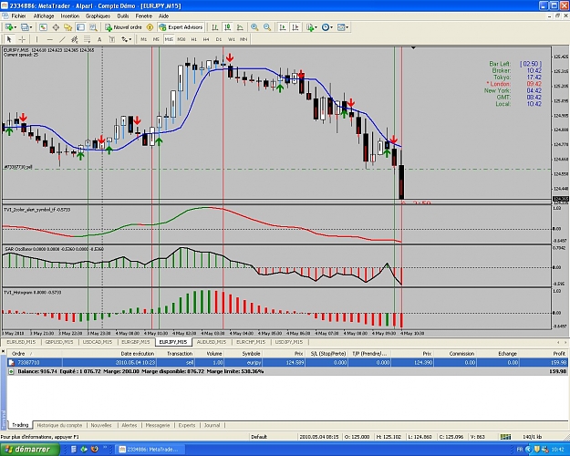Click connection status bars in status bar
The height and width of the screenshot is (456, 570).
click(x=505, y=437)
